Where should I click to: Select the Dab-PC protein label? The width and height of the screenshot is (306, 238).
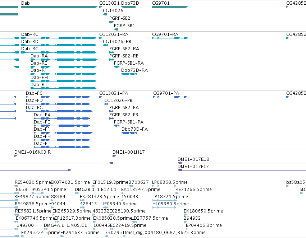(x=34, y=93)
